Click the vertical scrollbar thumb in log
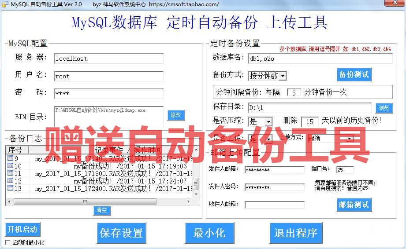The width and height of the screenshot is (406, 249). point(196,184)
